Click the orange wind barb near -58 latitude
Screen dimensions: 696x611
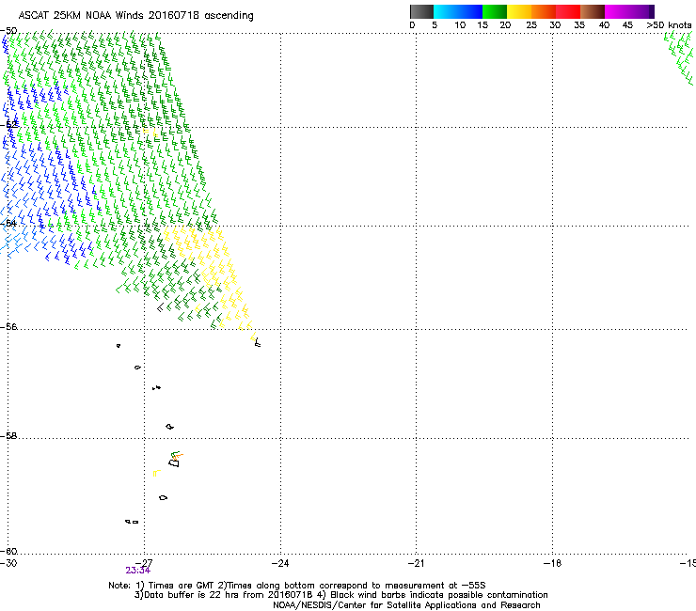[179, 456]
